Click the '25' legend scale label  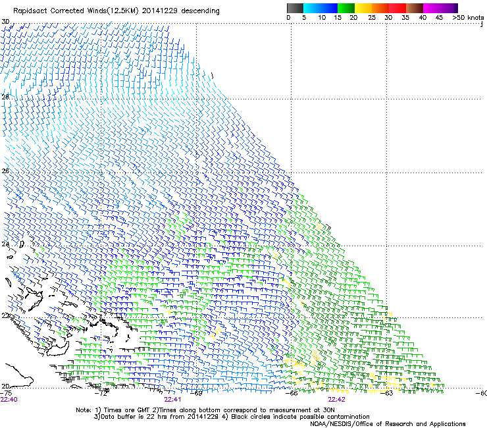(x=372, y=18)
